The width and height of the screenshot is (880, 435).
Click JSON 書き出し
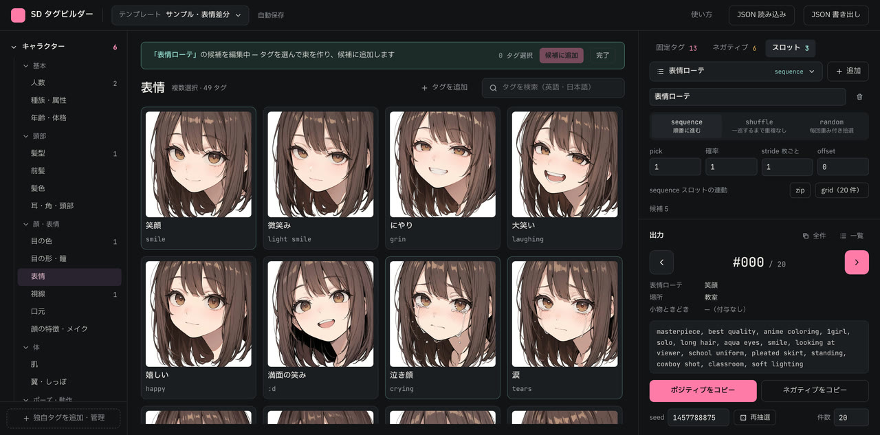(837, 14)
